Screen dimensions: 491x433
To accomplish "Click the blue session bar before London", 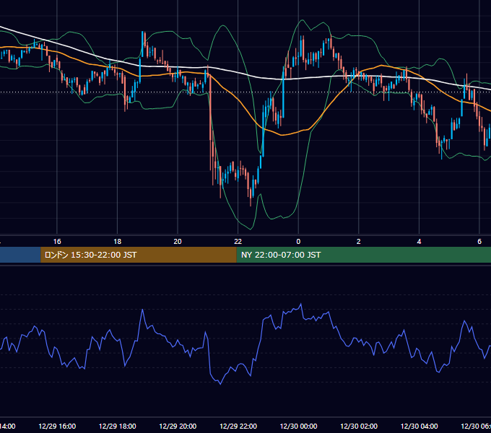I will (20, 255).
